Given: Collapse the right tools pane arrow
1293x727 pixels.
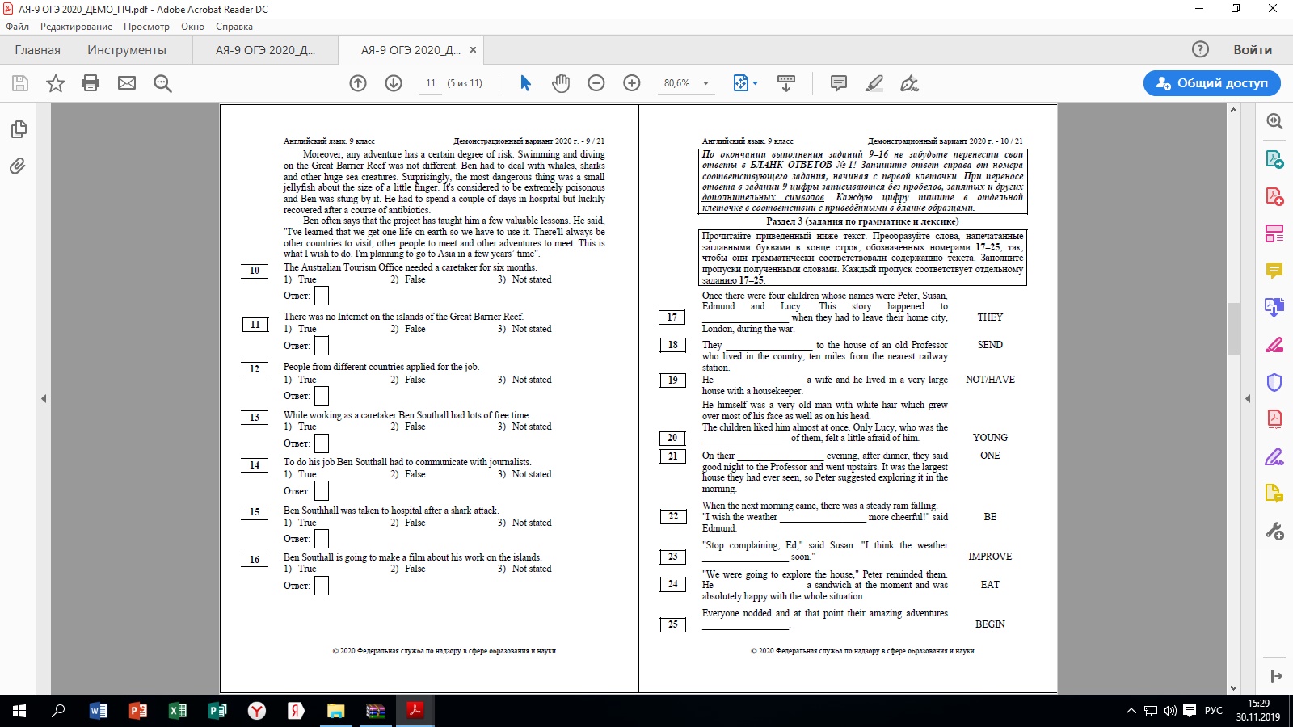Looking at the screenshot, I should point(1248,398).
